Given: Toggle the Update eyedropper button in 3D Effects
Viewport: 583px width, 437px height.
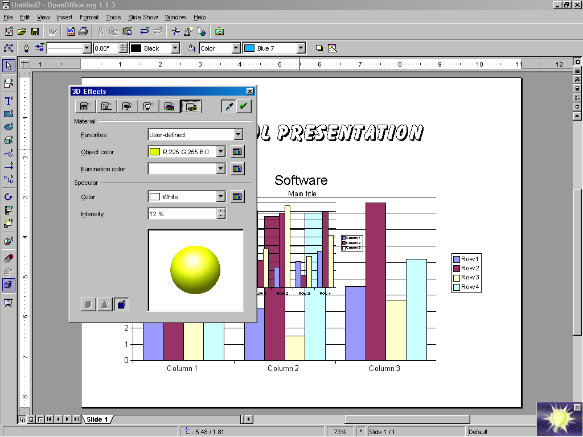Looking at the screenshot, I should (x=228, y=106).
